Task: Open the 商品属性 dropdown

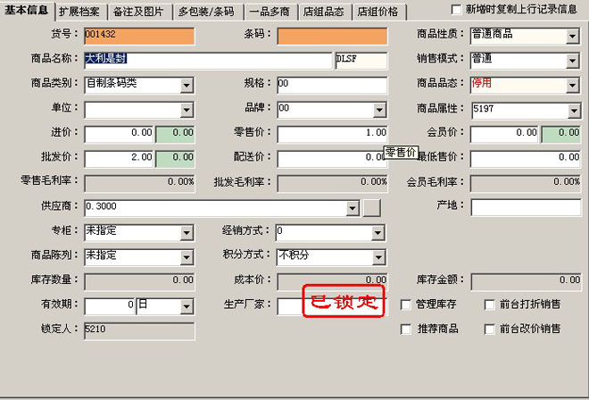Action: (574, 111)
